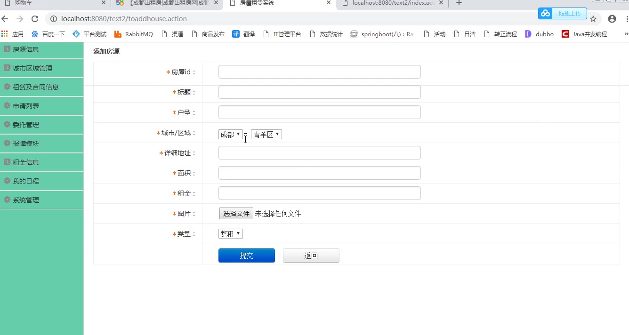Select 报障模块 in the sidebar
This screenshot has width=629, height=335.
(x=41, y=144)
